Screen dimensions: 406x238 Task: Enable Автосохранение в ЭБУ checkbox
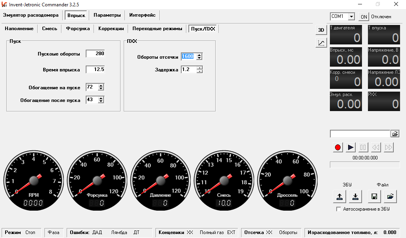click(339, 209)
